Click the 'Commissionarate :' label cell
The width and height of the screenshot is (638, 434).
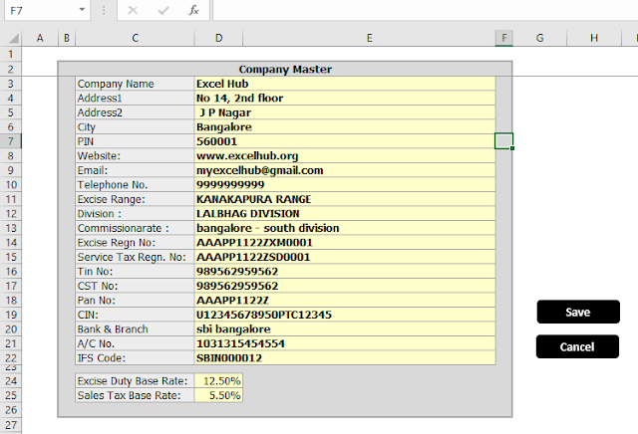(135, 228)
